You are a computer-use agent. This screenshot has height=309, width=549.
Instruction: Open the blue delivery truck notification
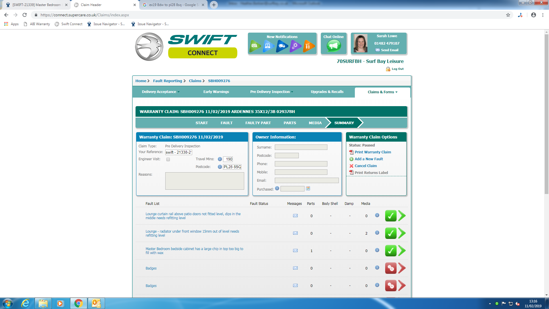[282, 46]
